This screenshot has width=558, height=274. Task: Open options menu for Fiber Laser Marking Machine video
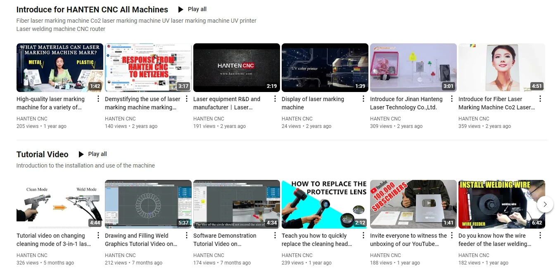(x=540, y=99)
